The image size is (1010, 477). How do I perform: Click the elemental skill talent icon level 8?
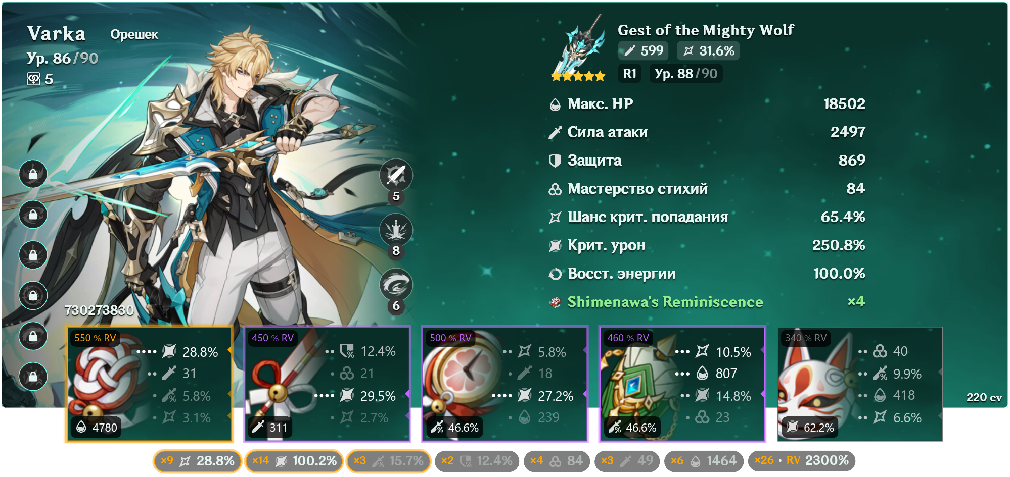tap(396, 230)
